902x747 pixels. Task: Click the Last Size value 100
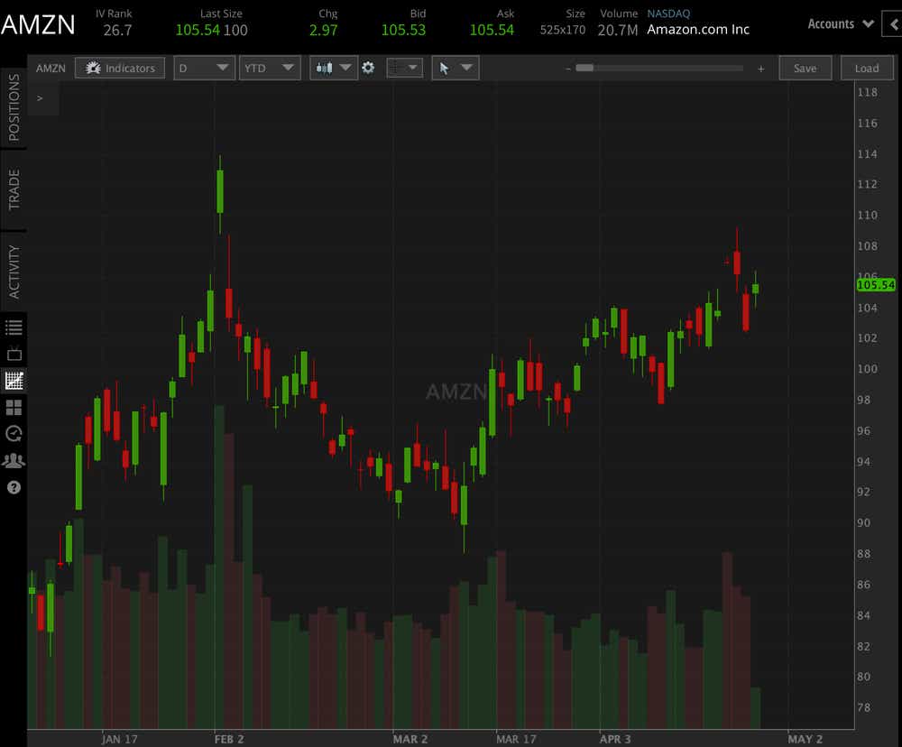pyautogui.click(x=235, y=30)
